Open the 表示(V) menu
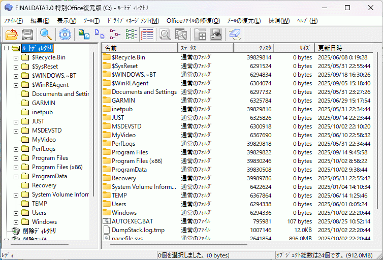Screen dimensions: 383x260 coord(67,21)
